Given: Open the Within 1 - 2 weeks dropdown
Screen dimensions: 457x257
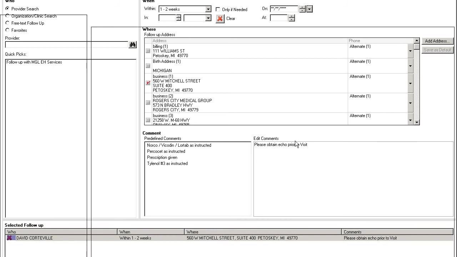Looking at the screenshot, I should tap(208, 9).
